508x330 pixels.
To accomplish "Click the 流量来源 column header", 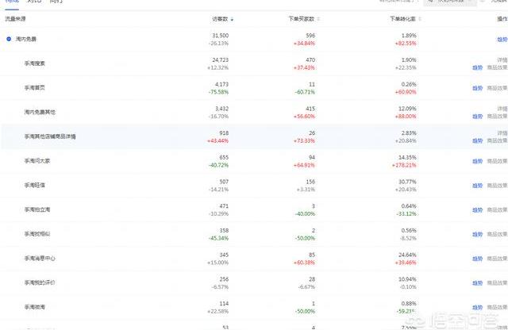I will (15, 19).
